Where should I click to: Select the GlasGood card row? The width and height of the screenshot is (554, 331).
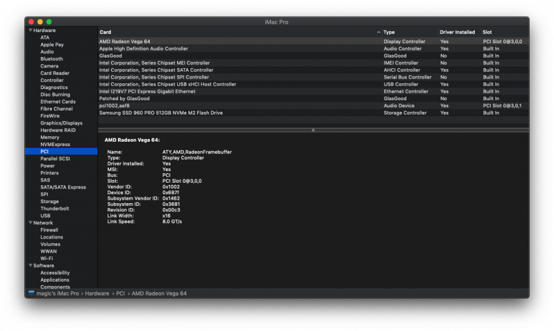pos(313,56)
